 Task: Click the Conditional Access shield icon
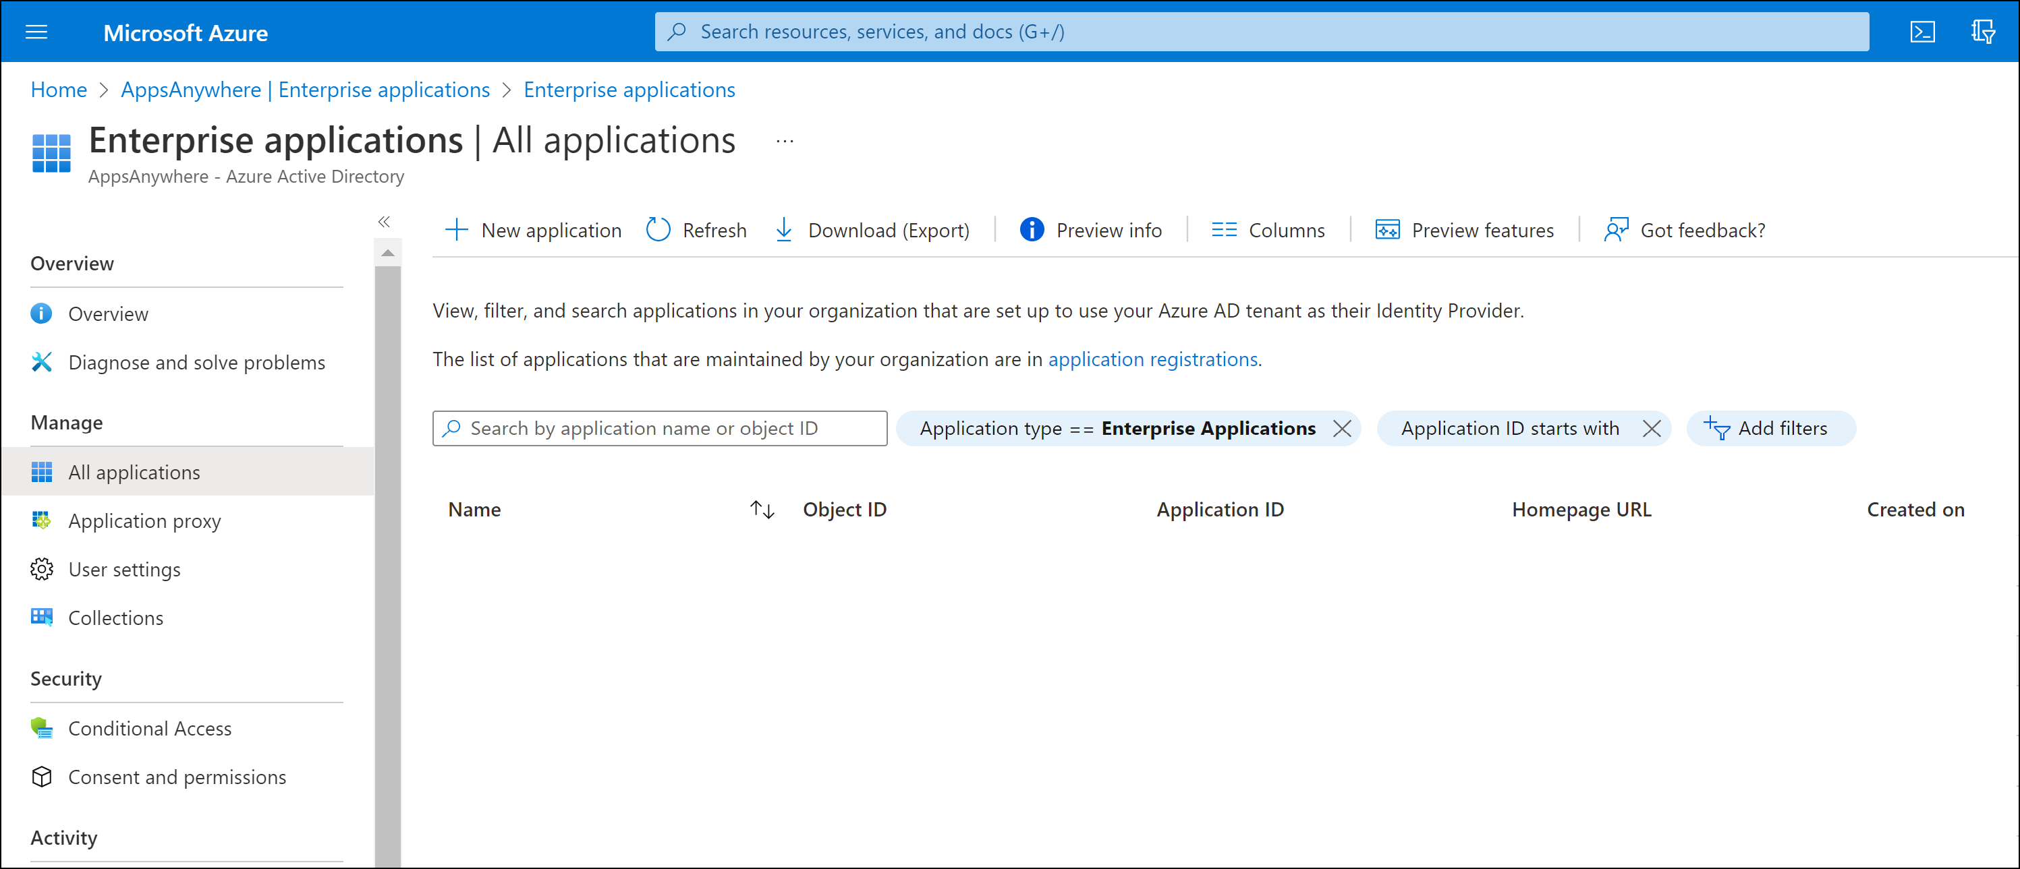(42, 728)
